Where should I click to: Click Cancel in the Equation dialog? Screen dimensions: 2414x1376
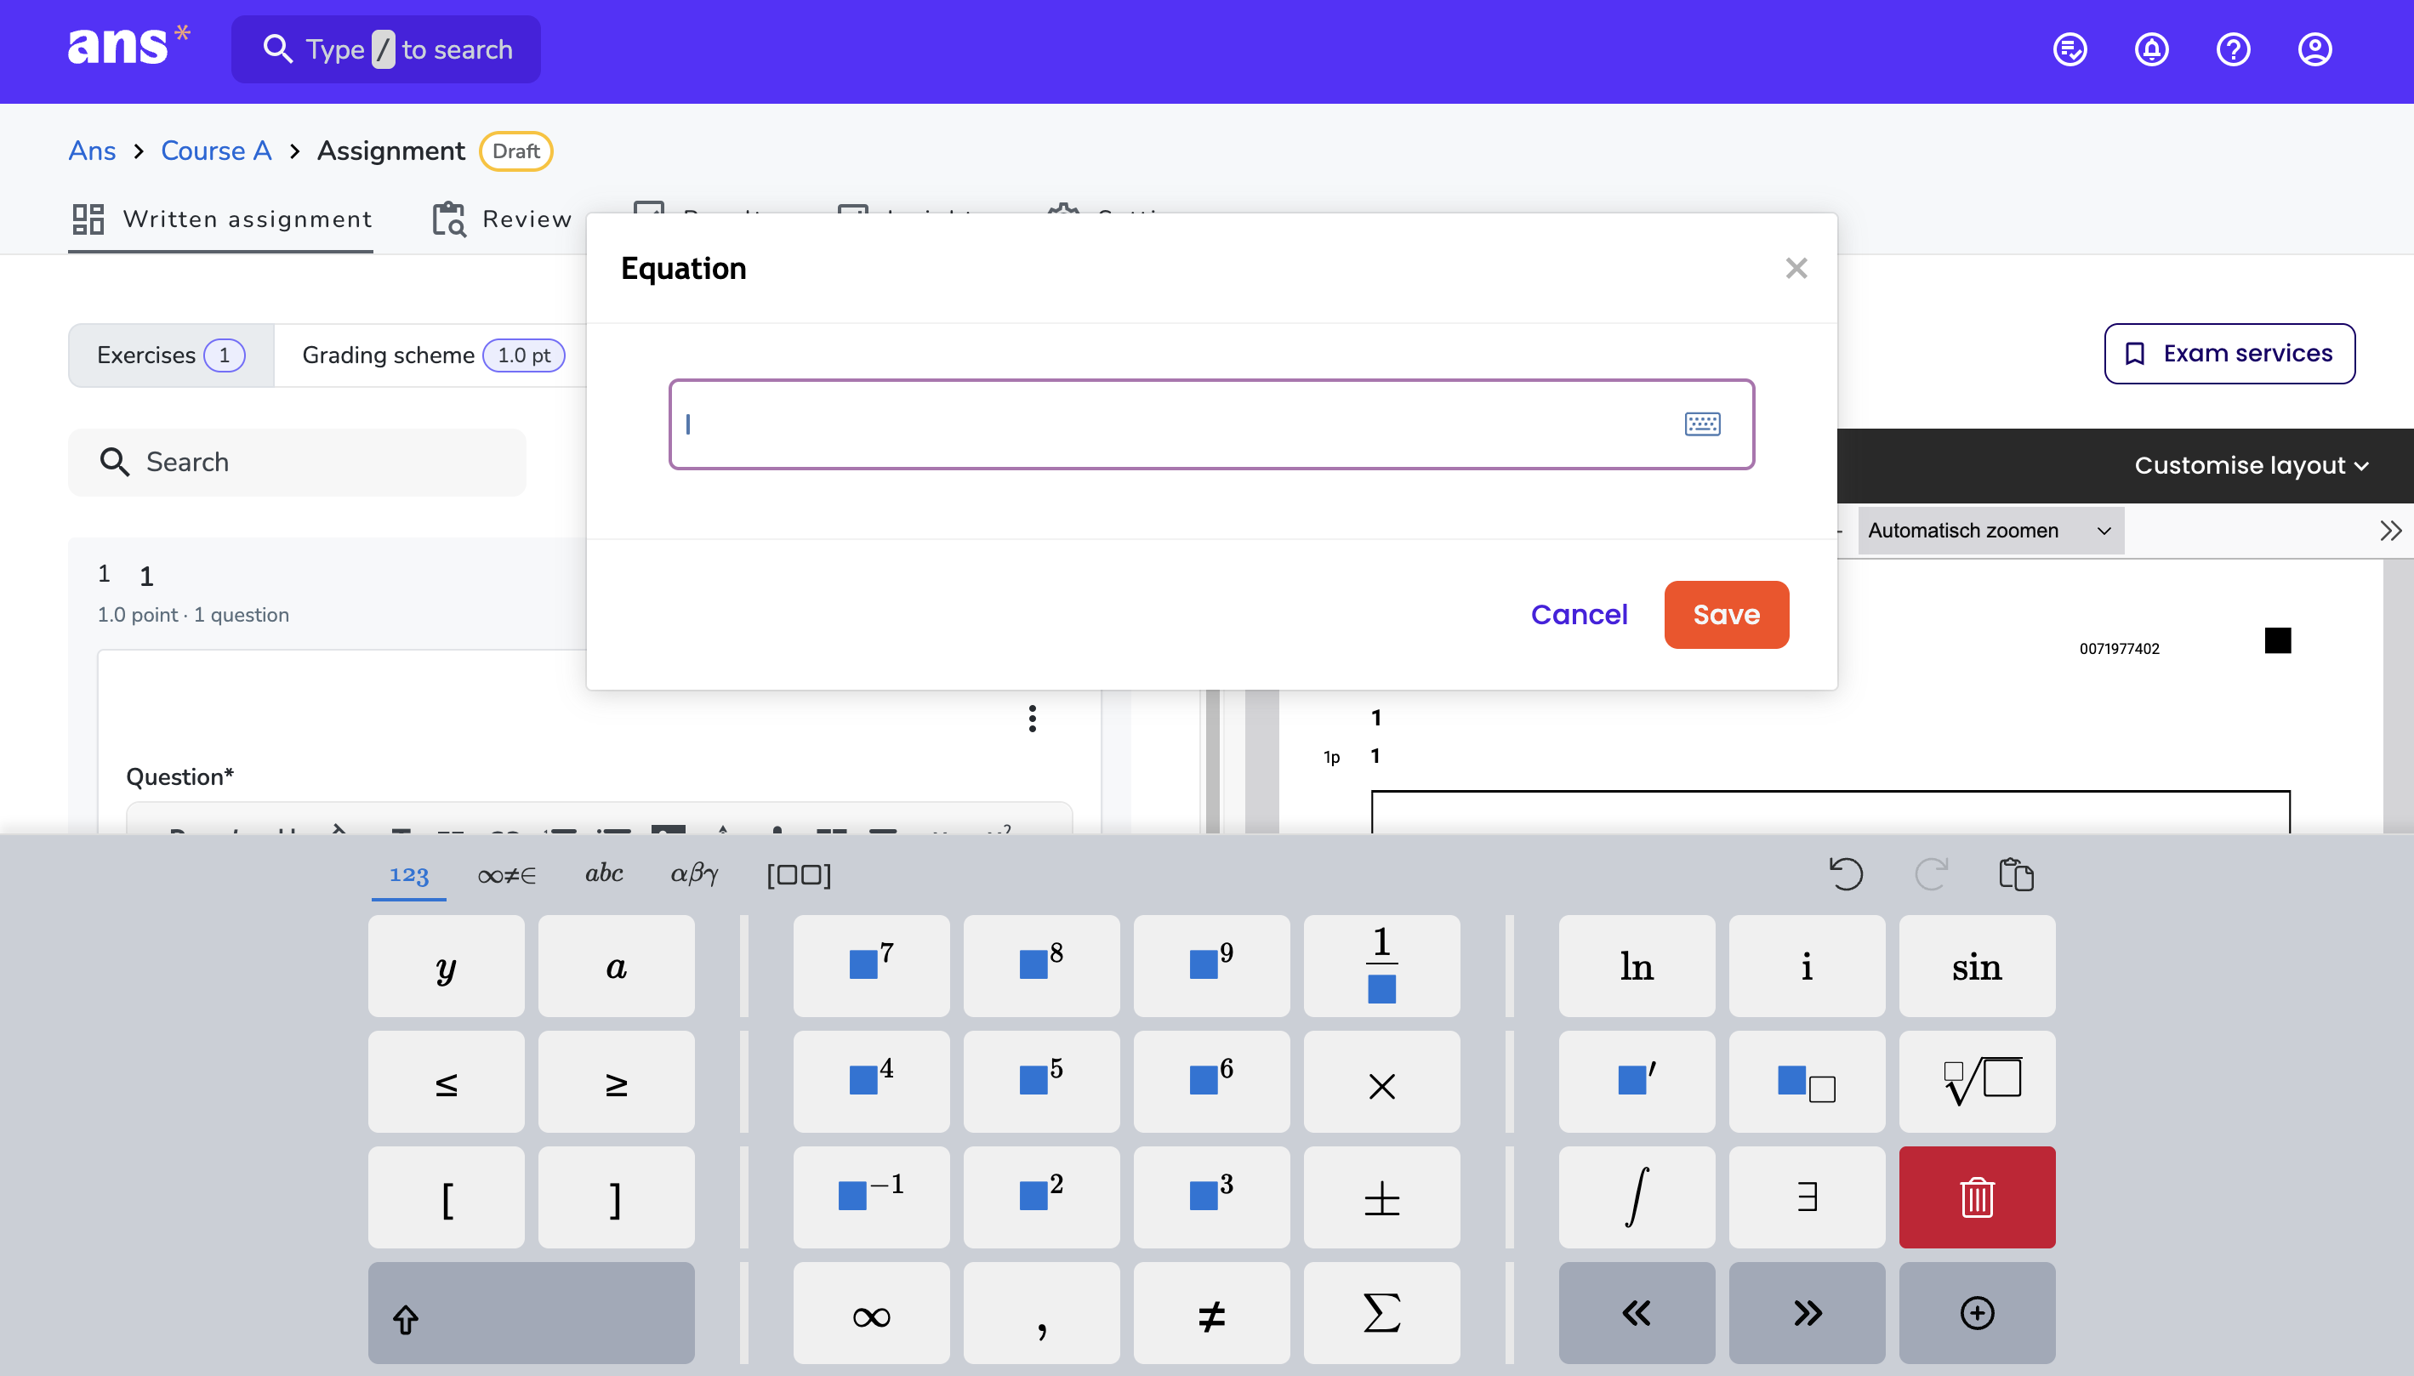[x=1579, y=614]
